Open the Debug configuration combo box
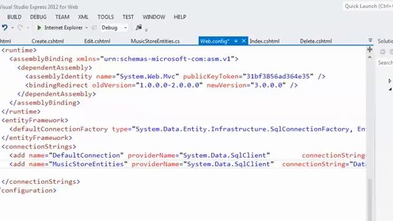The image size is (393, 221). pos(114,28)
